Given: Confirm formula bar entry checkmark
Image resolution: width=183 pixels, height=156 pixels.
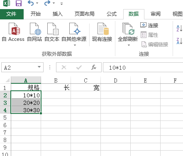Looking at the screenshot, I should click(x=79, y=67).
